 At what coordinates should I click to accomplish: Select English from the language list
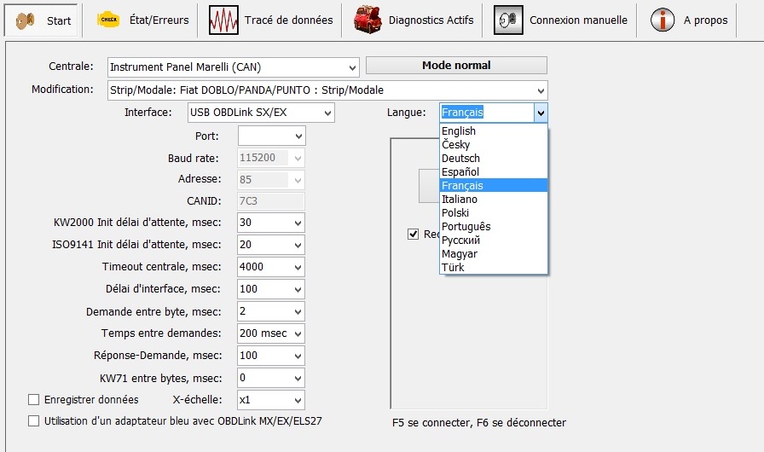tap(459, 131)
